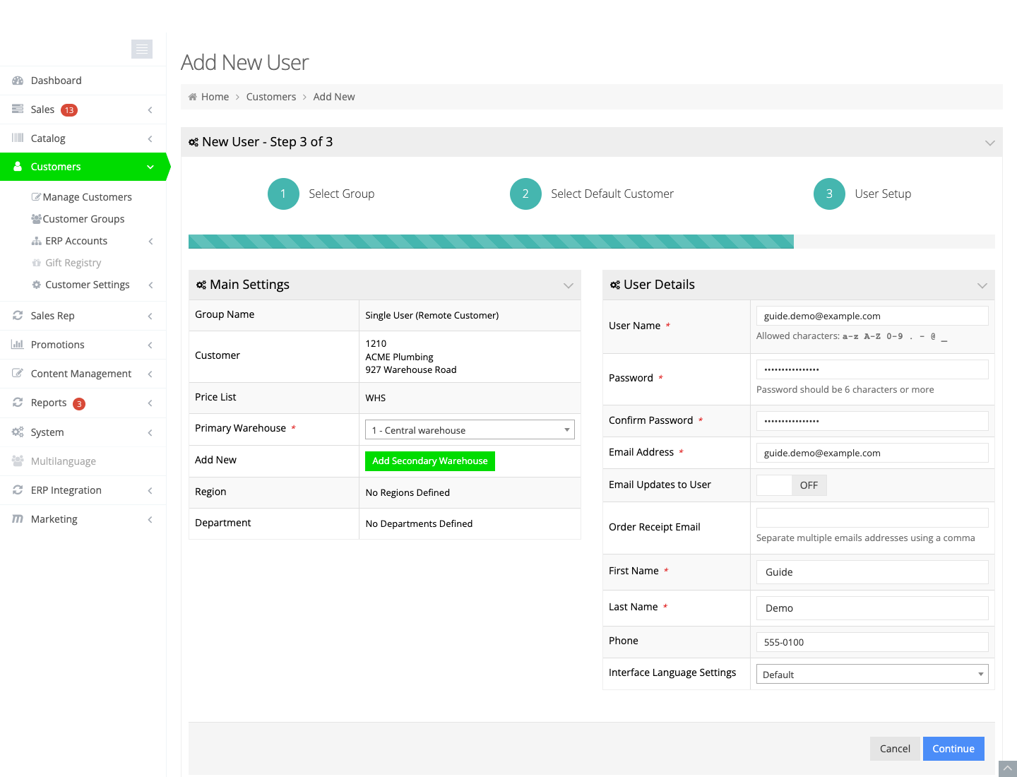This screenshot has width=1017, height=777.
Task: Click the Multilanguage users icon
Action: [x=18, y=461]
